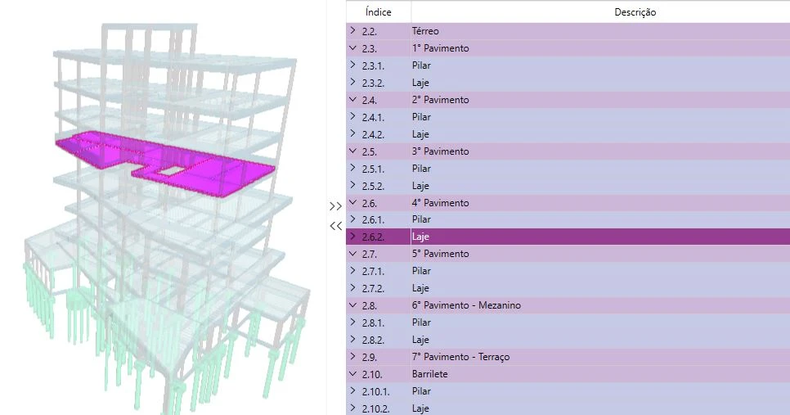Select Laje under 2.3.2.
The height and width of the screenshot is (415, 790).
click(420, 83)
